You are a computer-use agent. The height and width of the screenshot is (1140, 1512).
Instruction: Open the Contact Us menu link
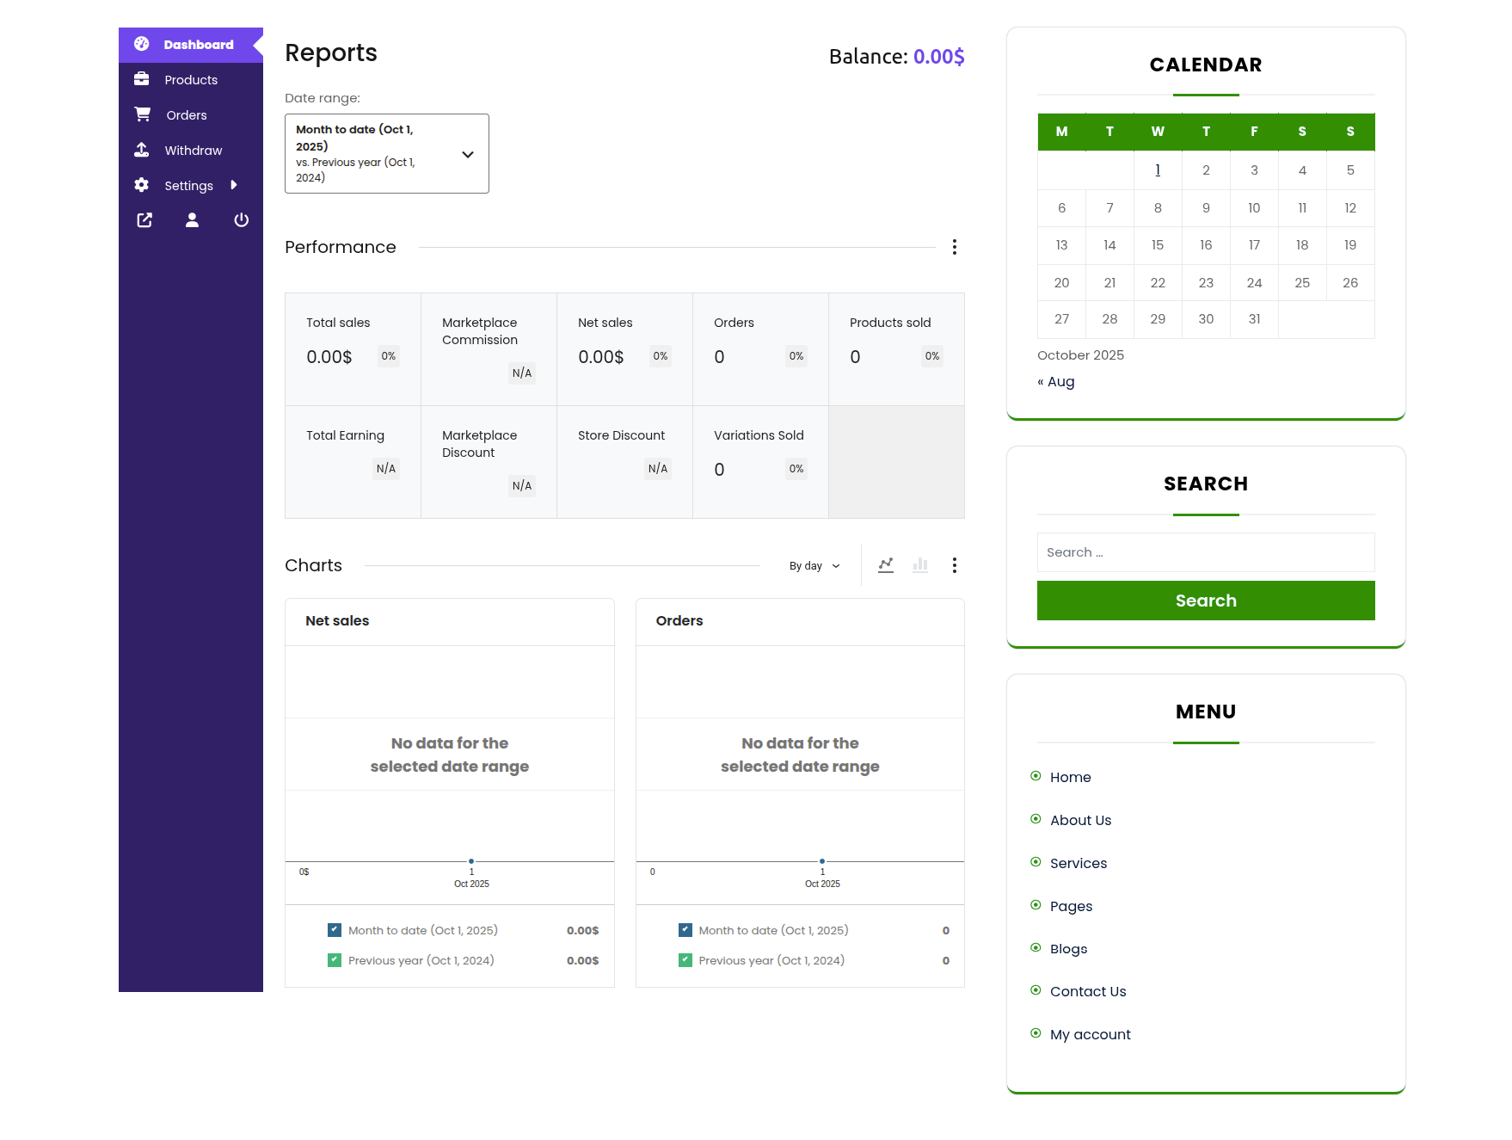[x=1087, y=992]
